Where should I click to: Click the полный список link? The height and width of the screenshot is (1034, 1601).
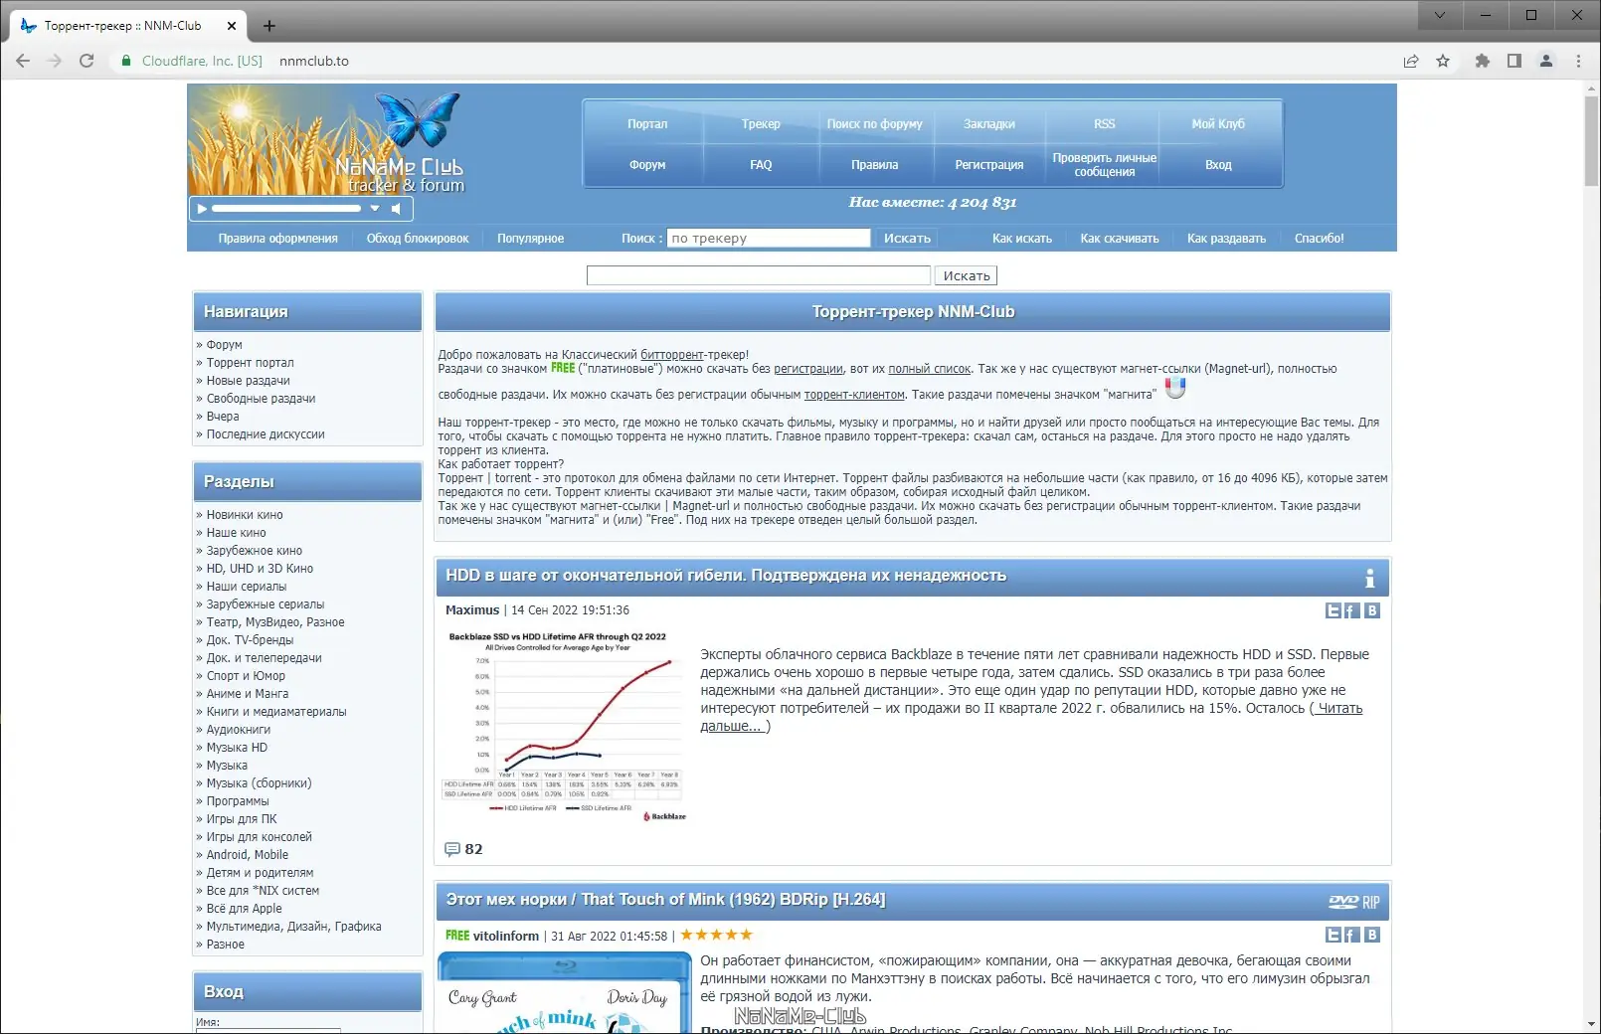pos(929,369)
